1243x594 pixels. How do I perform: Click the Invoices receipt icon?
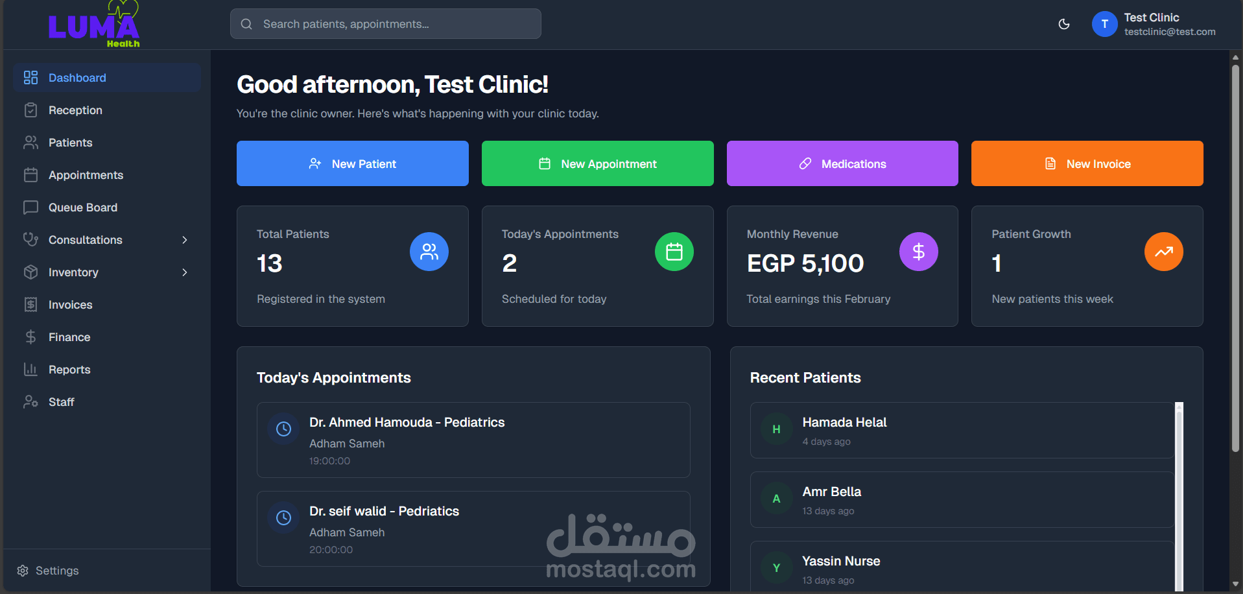click(30, 305)
